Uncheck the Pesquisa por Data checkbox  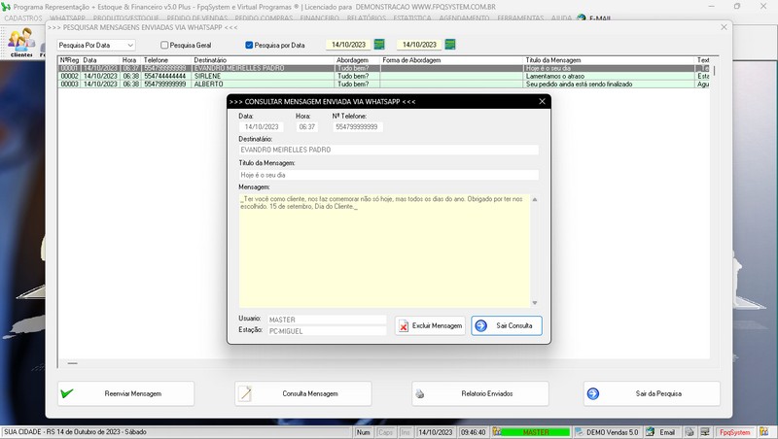(x=249, y=45)
